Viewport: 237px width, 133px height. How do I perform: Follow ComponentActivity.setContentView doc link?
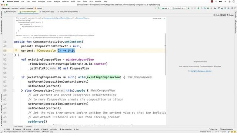57,18
